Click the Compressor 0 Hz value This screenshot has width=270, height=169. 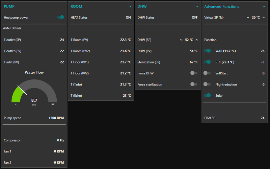[x=60, y=140]
